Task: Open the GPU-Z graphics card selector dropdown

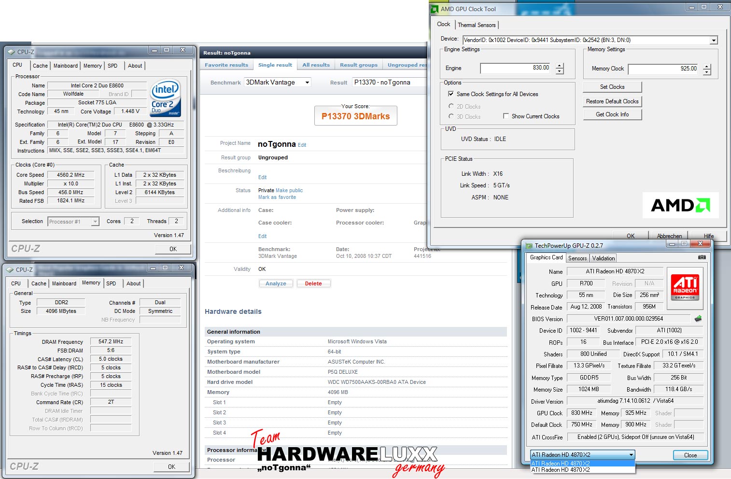Action: [x=582, y=454]
